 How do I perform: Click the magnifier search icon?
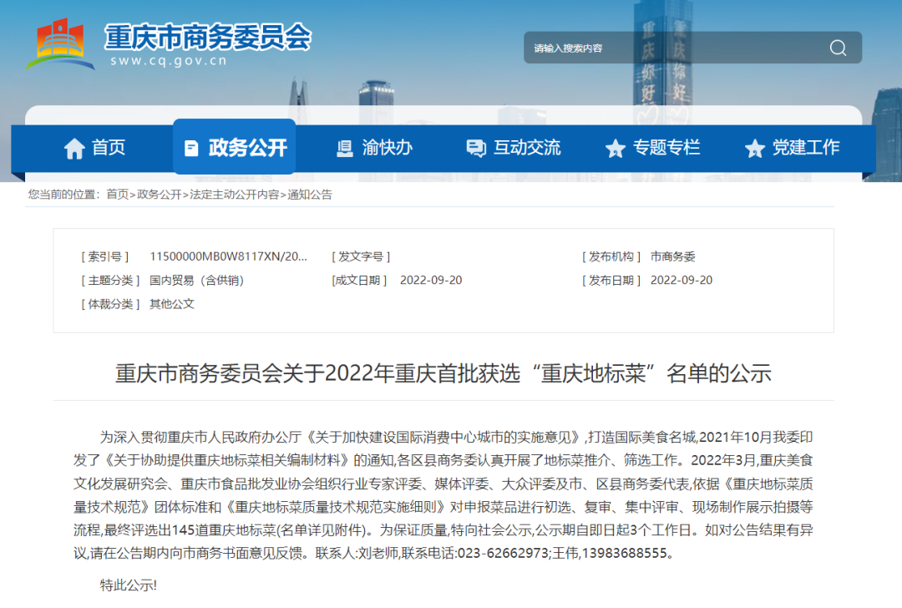click(838, 48)
